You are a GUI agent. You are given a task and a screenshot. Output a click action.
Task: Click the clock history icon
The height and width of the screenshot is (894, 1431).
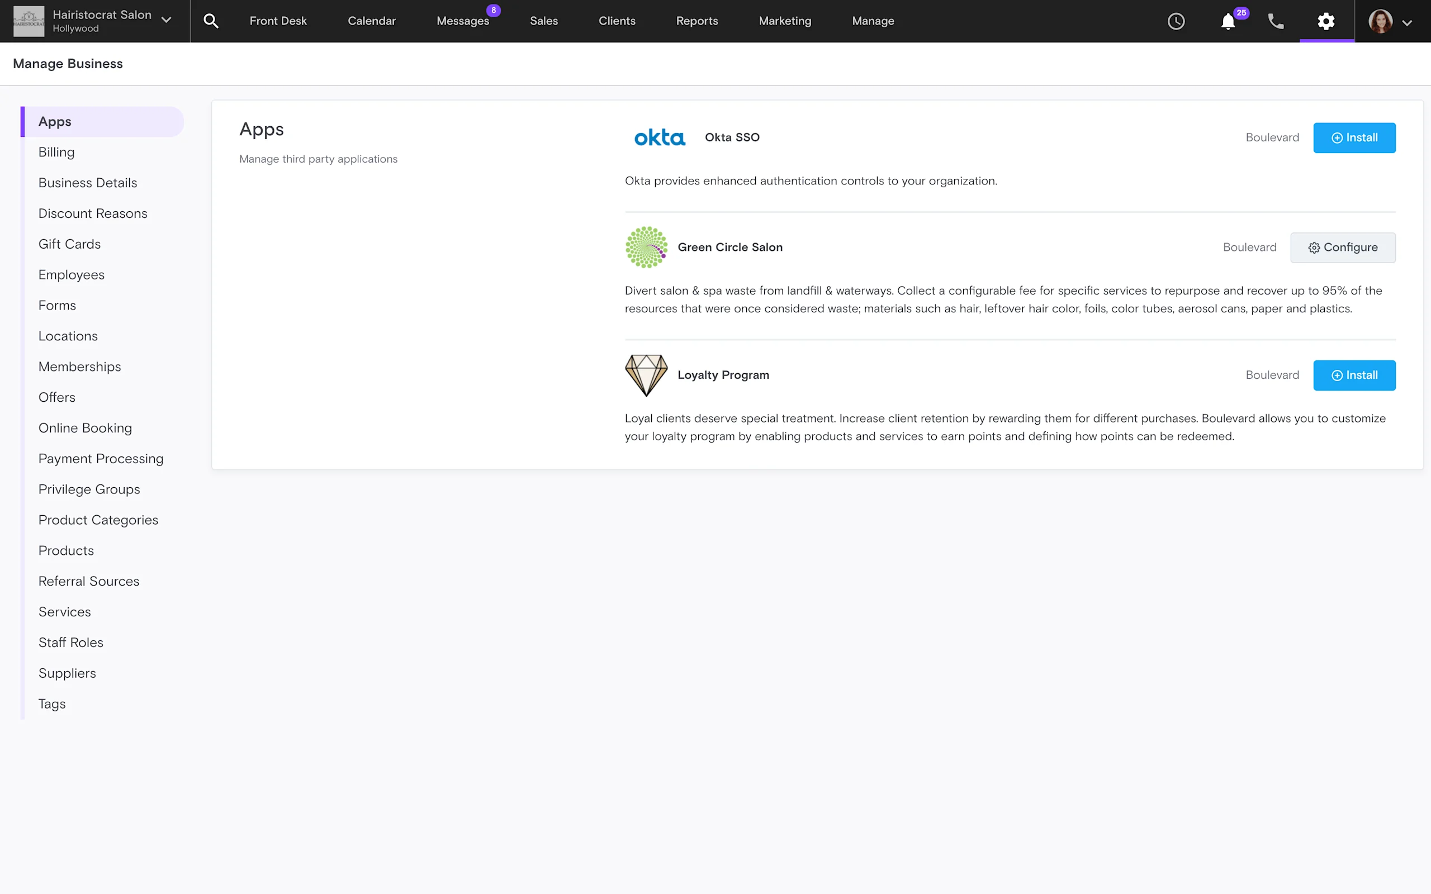pyautogui.click(x=1176, y=21)
